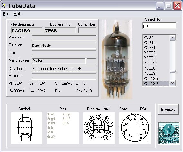Image resolution: width=183 pixels, height=152 pixels.
Task: Open the File menu
Action: [6, 14]
